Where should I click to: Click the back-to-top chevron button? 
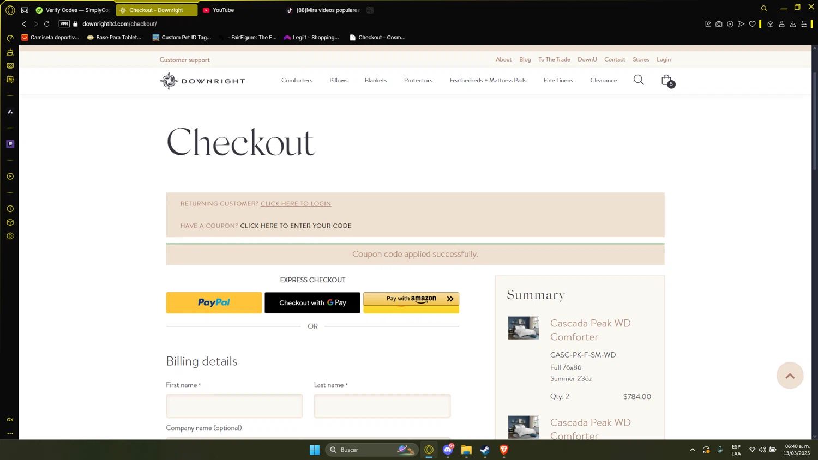tap(790, 376)
